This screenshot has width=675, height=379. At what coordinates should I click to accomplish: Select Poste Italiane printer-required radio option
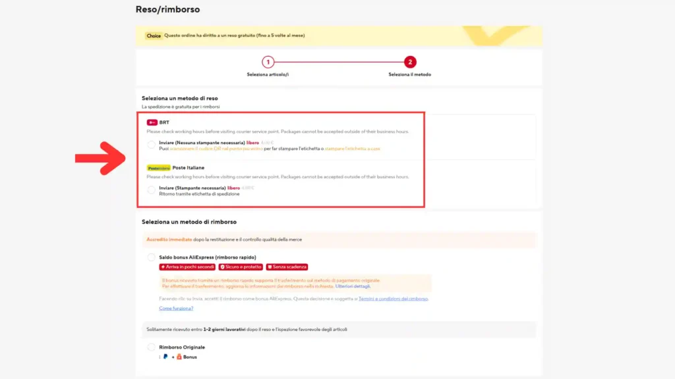[151, 190]
